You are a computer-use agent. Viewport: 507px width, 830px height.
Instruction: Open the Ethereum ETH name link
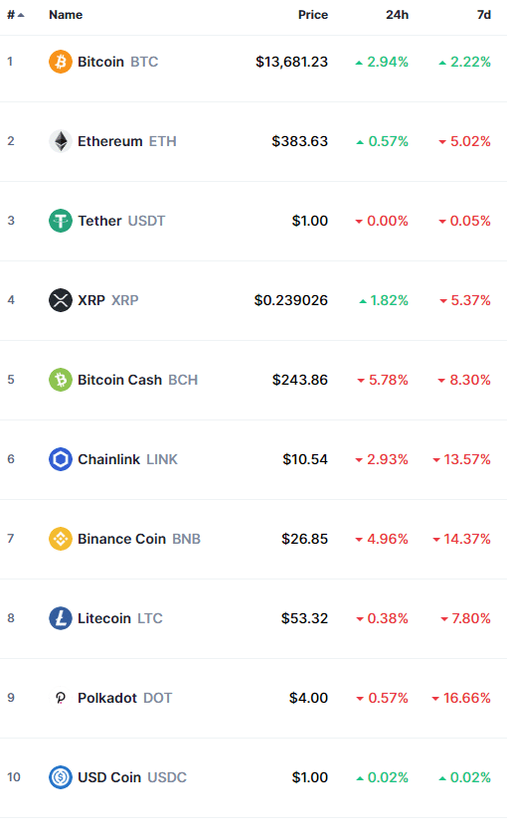[127, 141]
